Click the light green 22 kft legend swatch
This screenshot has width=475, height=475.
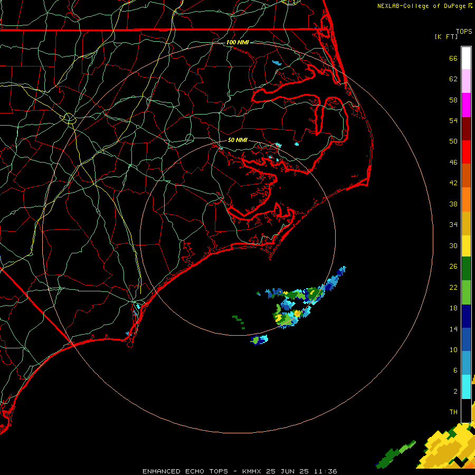(x=466, y=292)
